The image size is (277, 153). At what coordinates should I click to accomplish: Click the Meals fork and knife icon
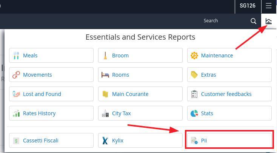coord(16,56)
